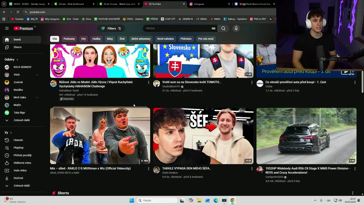Image resolution: width=364 pixels, height=205 pixels.
Task: Open CarSpotterQVS channel avatar
Action: [260, 170]
